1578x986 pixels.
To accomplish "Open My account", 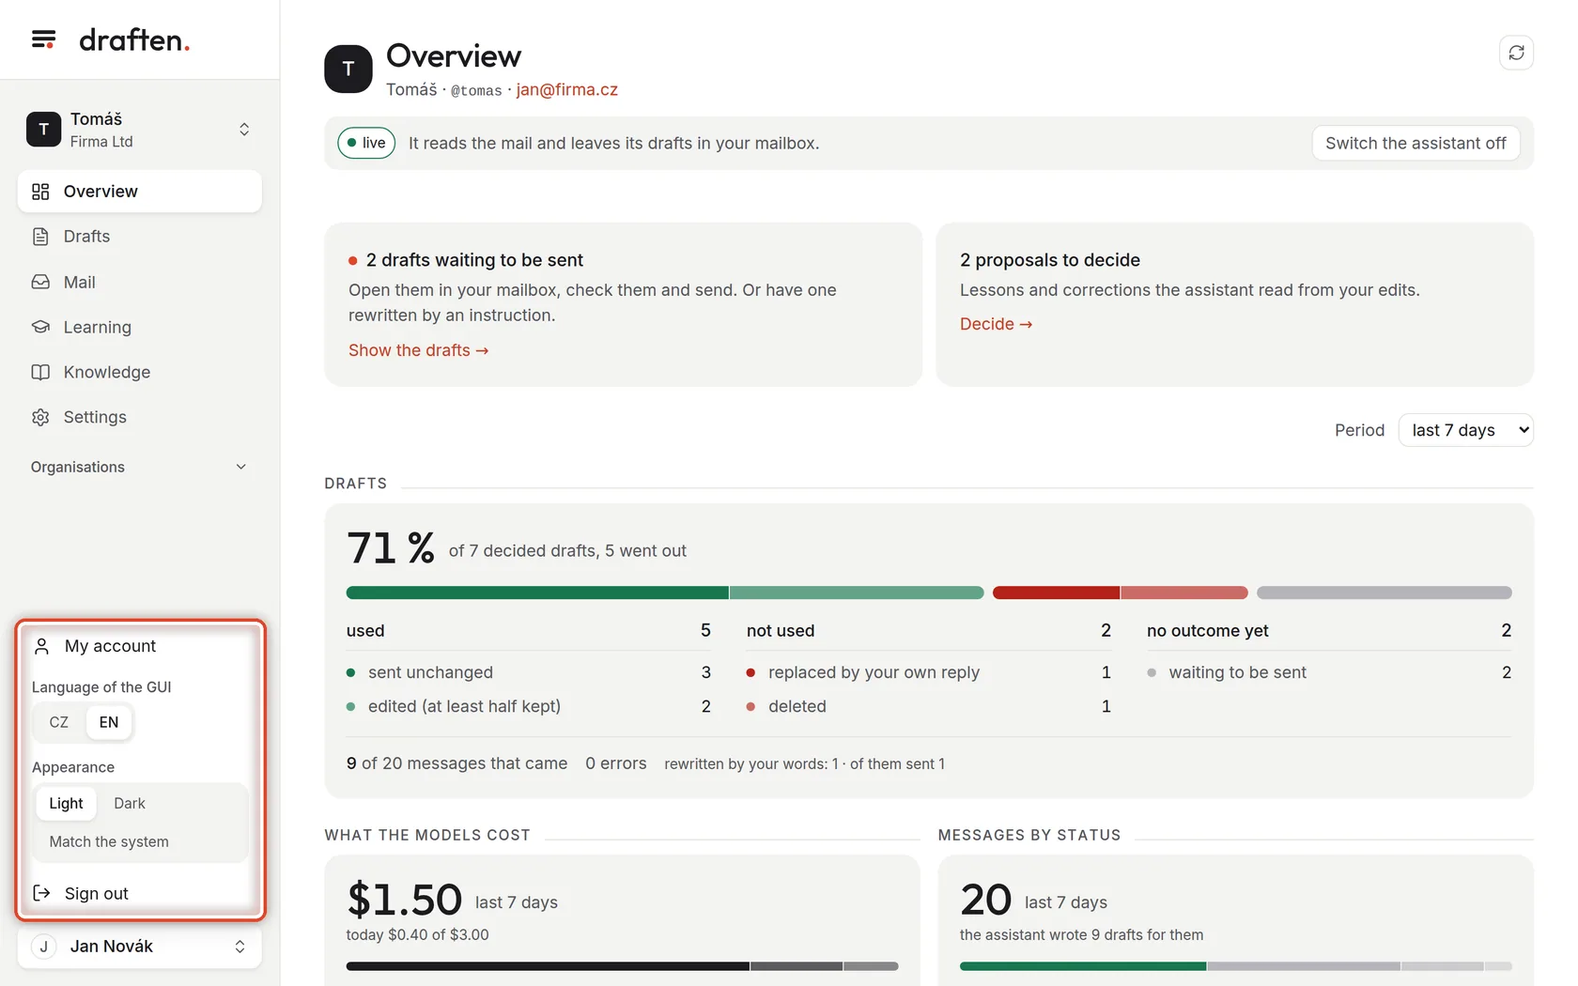I will tap(139, 646).
